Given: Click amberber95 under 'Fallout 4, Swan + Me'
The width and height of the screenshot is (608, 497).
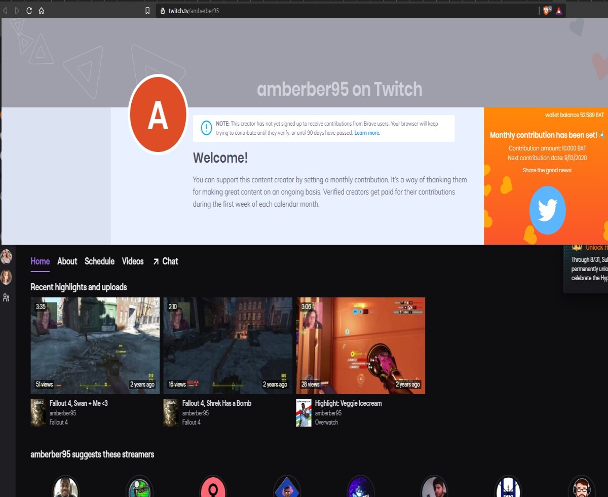Looking at the screenshot, I should pos(63,413).
